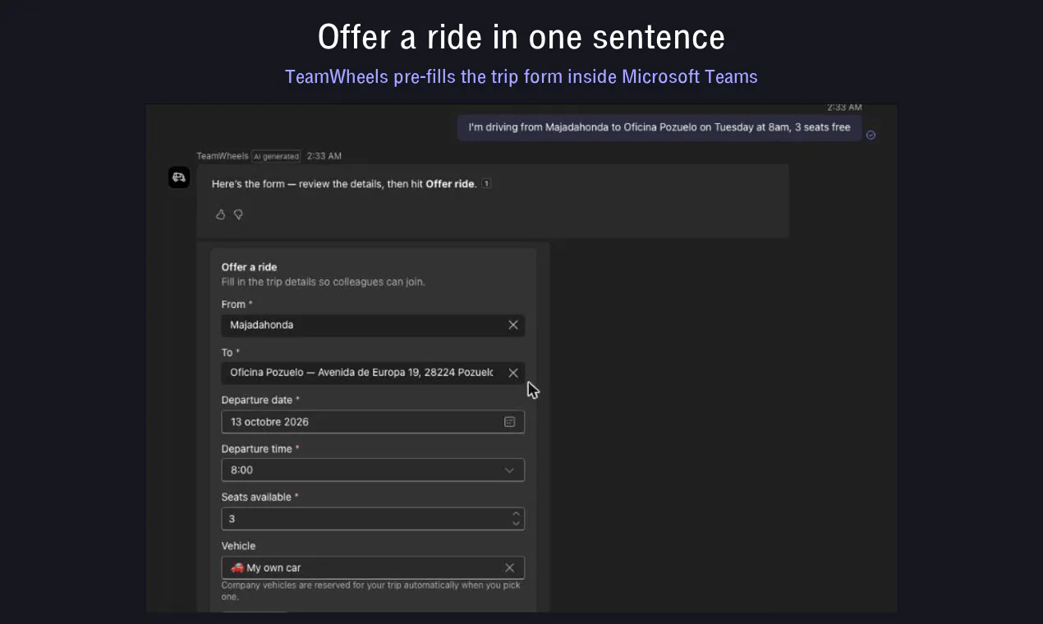
Task: Open the Departure date picker field
Action: (x=373, y=422)
